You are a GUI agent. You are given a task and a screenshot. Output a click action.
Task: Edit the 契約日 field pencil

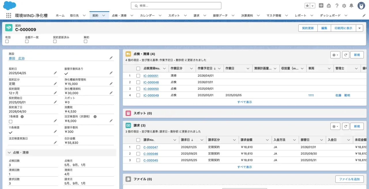[x=55, y=73]
